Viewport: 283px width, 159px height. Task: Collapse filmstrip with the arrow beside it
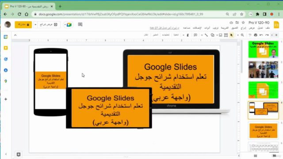(239, 156)
